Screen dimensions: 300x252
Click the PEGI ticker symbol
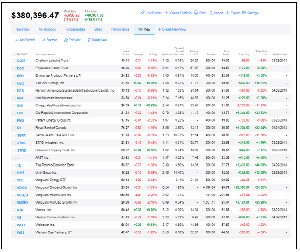pos(21,121)
